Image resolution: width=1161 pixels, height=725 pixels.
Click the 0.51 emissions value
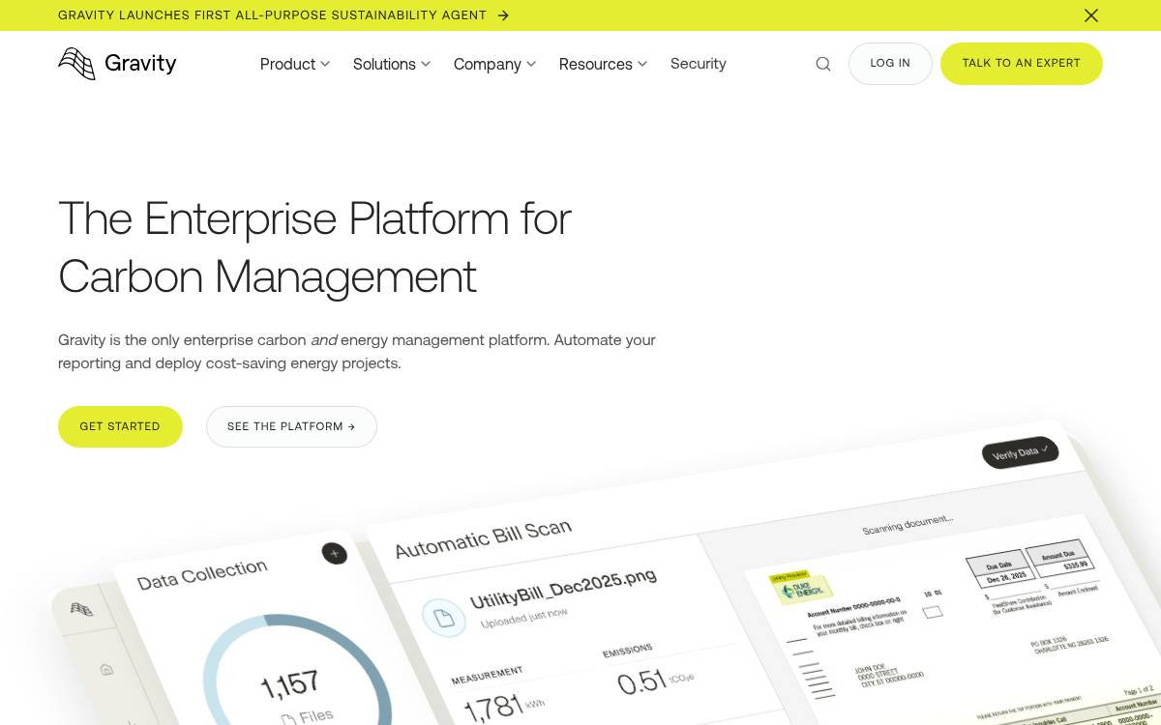click(641, 681)
